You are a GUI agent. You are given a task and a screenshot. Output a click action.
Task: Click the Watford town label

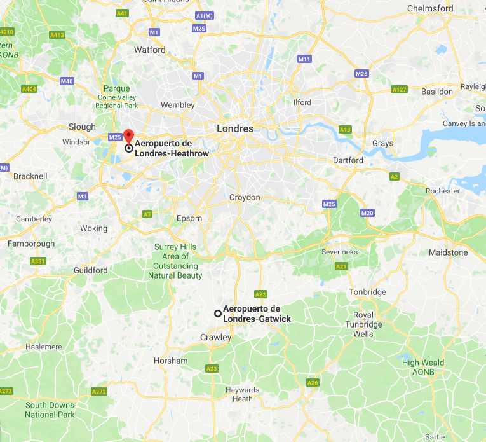tap(150, 50)
